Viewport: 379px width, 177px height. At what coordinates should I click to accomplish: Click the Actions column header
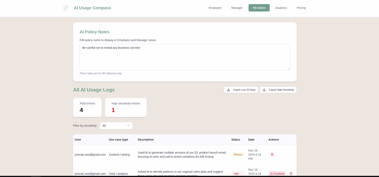pos(274,140)
